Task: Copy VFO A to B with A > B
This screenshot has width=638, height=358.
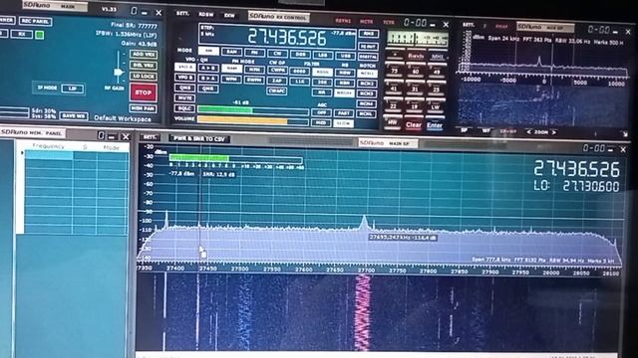Action: point(208,68)
